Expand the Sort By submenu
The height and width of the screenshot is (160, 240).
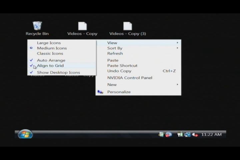[138, 48]
